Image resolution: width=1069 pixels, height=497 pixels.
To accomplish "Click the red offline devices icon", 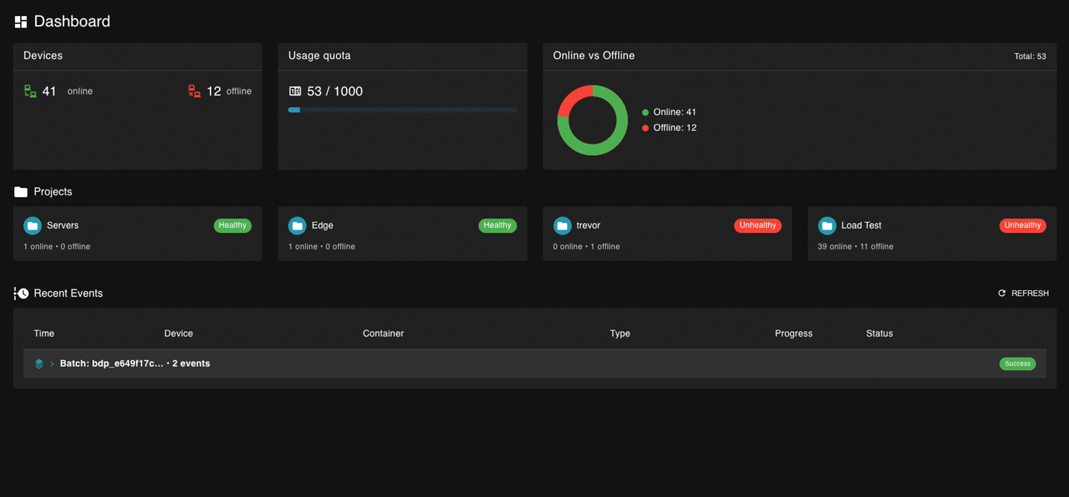I will [x=194, y=91].
